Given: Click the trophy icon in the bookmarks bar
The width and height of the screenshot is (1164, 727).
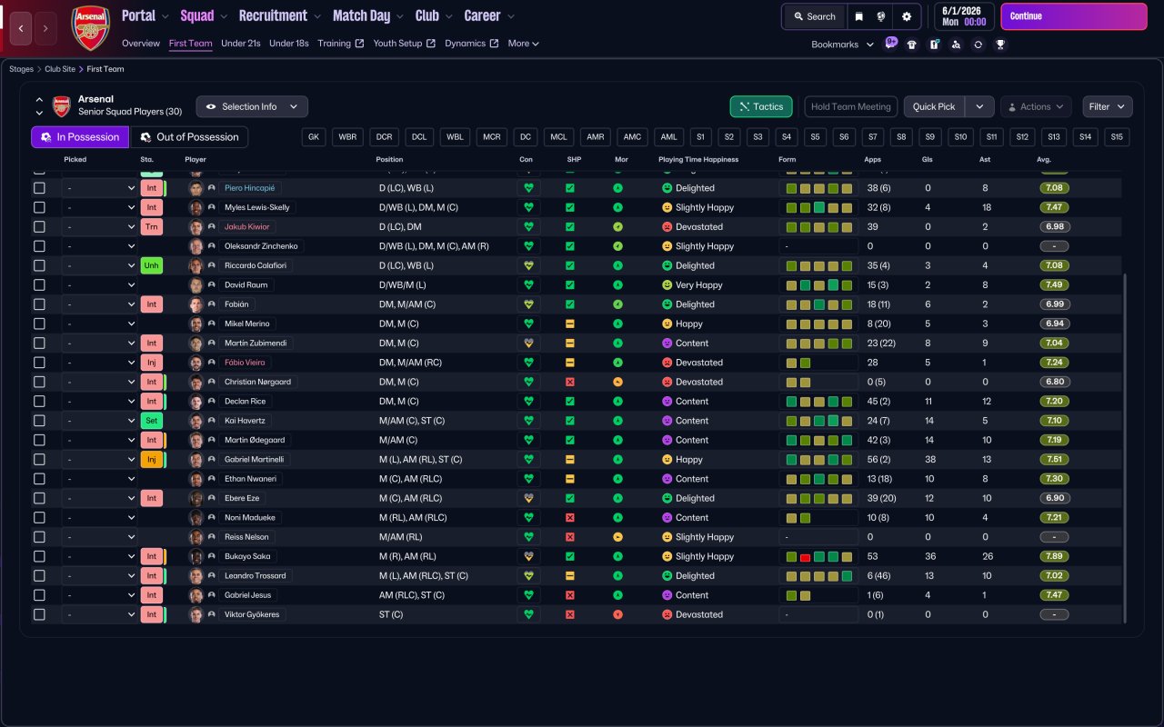Looking at the screenshot, I should [999, 45].
